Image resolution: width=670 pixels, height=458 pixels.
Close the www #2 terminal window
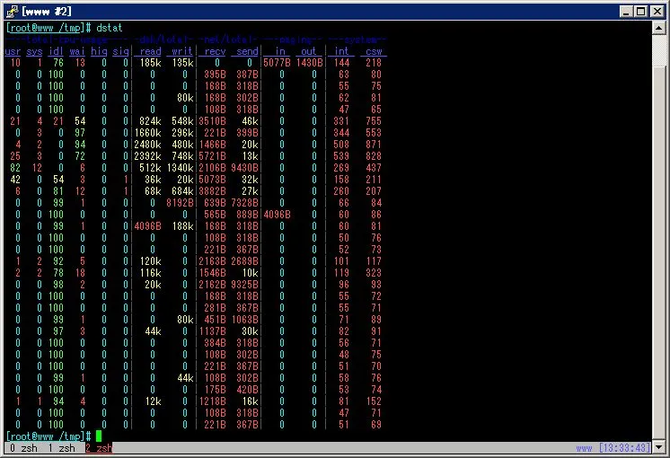point(657,11)
